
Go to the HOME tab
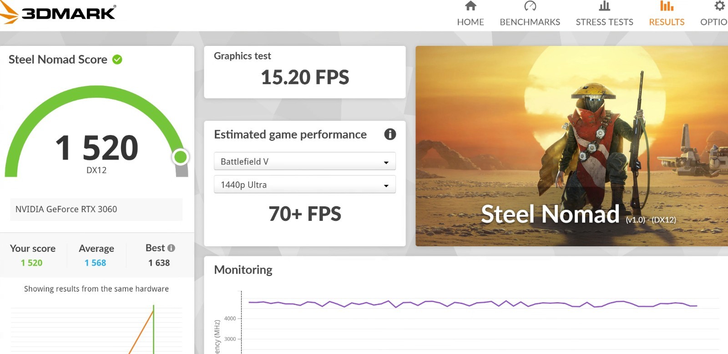[470, 22]
